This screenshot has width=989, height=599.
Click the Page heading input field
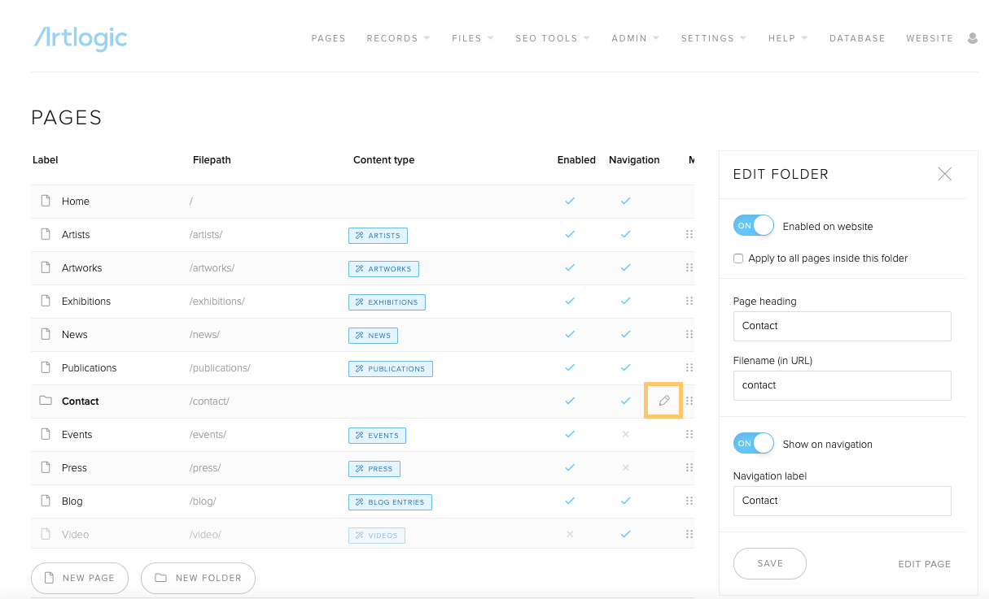[842, 326]
